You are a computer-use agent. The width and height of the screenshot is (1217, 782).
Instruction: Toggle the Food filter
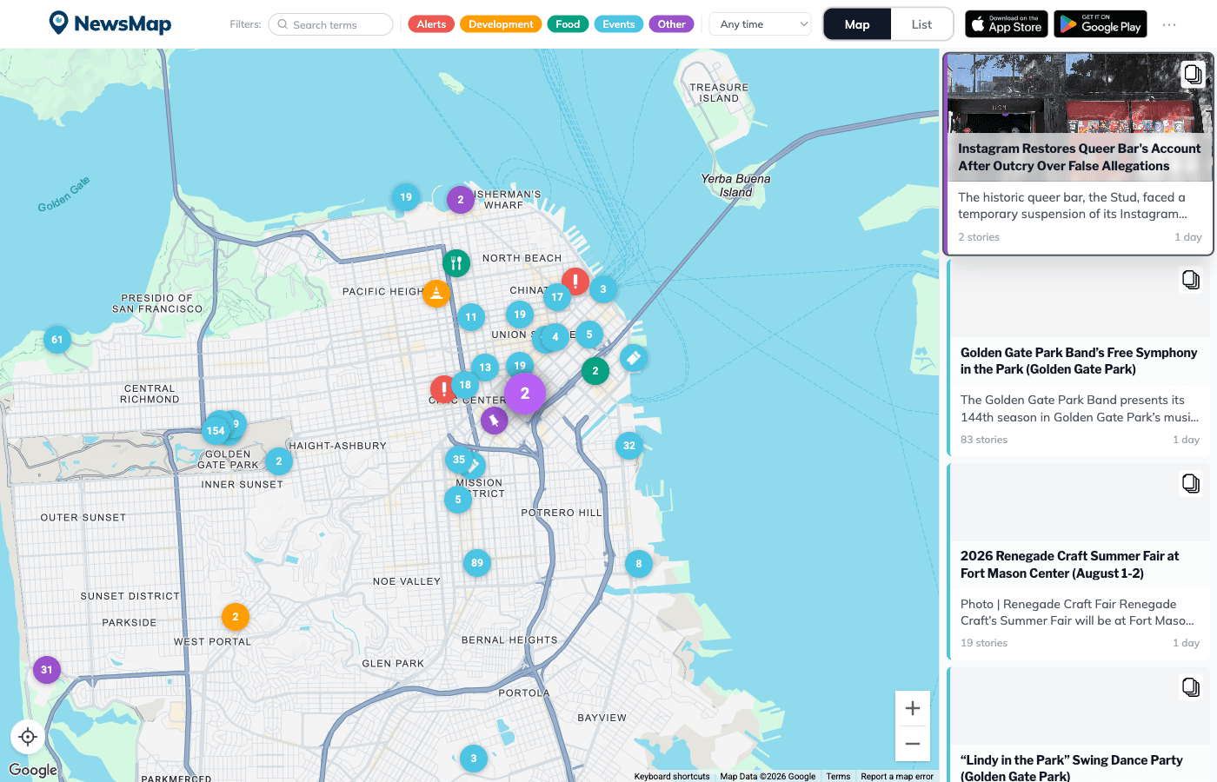click(x=568, y=24)
